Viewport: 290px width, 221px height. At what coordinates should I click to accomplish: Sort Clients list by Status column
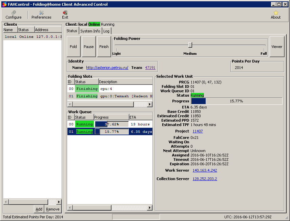[x=26, y=30]
